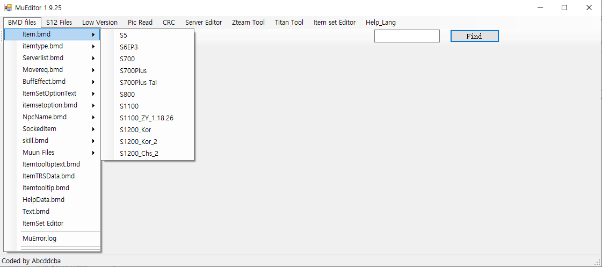Open ItemSet Editor from the BMD menu
602x267 pixels.
[x=52, y=223]
